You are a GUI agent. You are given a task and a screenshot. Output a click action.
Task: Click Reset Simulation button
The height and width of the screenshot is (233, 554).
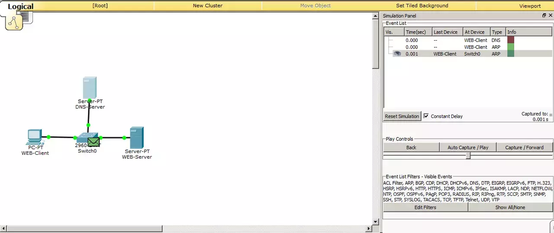point(402,116)
